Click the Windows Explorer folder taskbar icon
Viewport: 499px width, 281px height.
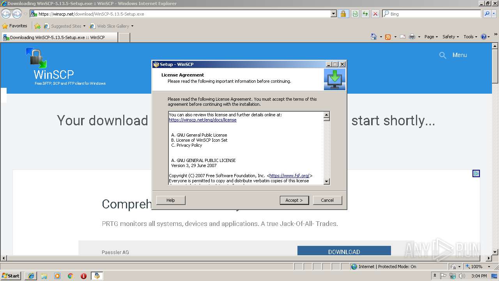pyautogui.click(x=44, y=276)
